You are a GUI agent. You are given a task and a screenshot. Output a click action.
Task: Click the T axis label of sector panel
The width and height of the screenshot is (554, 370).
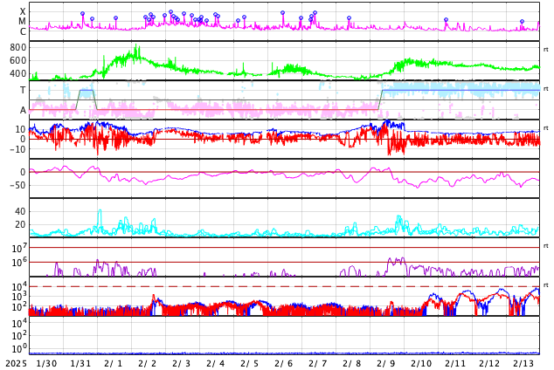23,90
